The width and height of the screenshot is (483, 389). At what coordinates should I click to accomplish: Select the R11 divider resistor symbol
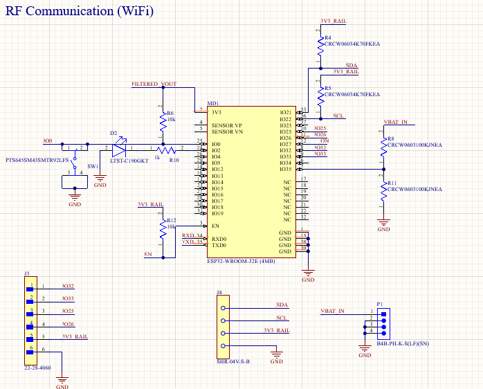[383, 192]
